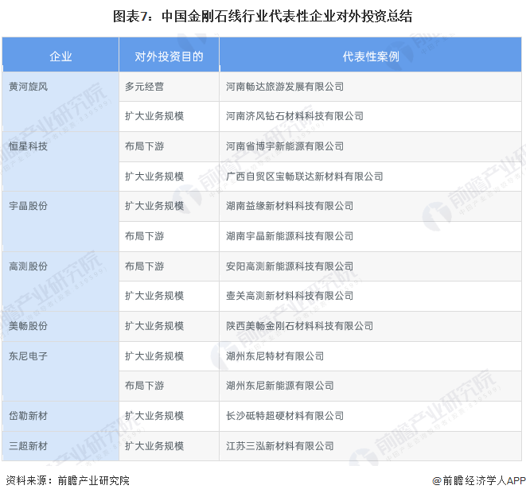526x497 pixels.
Task: Click the 资料来源：前瞻产业研究院 source text
Action: 67,480
